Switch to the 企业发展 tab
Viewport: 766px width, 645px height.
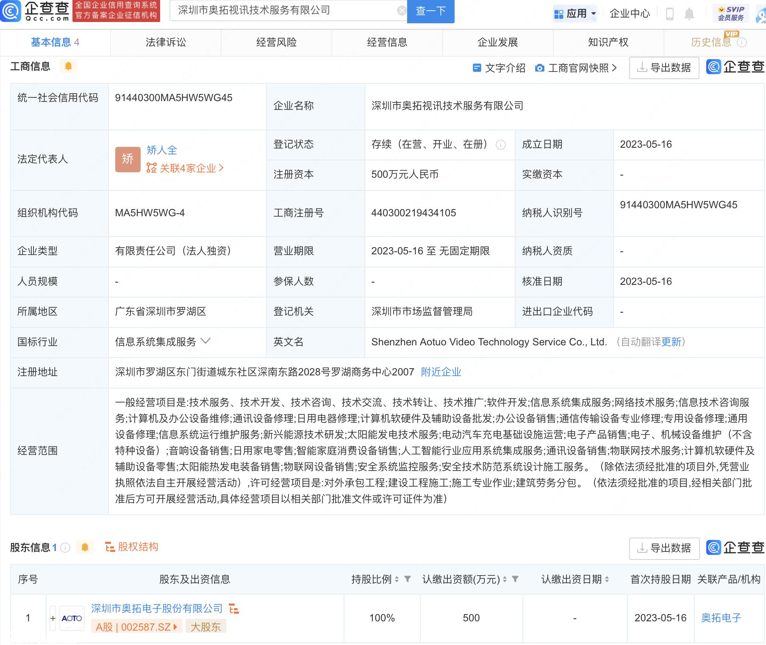(x=497, y=42)
